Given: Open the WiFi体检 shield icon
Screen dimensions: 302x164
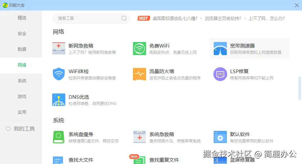Looking at the screenshot, I should tap(59, 74).
